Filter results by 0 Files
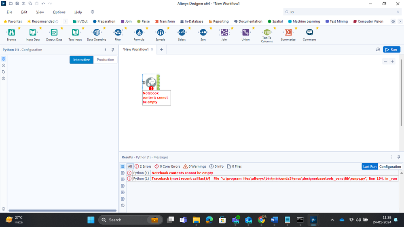This screenshot has width=404, height=227. [x=234, y=166]
